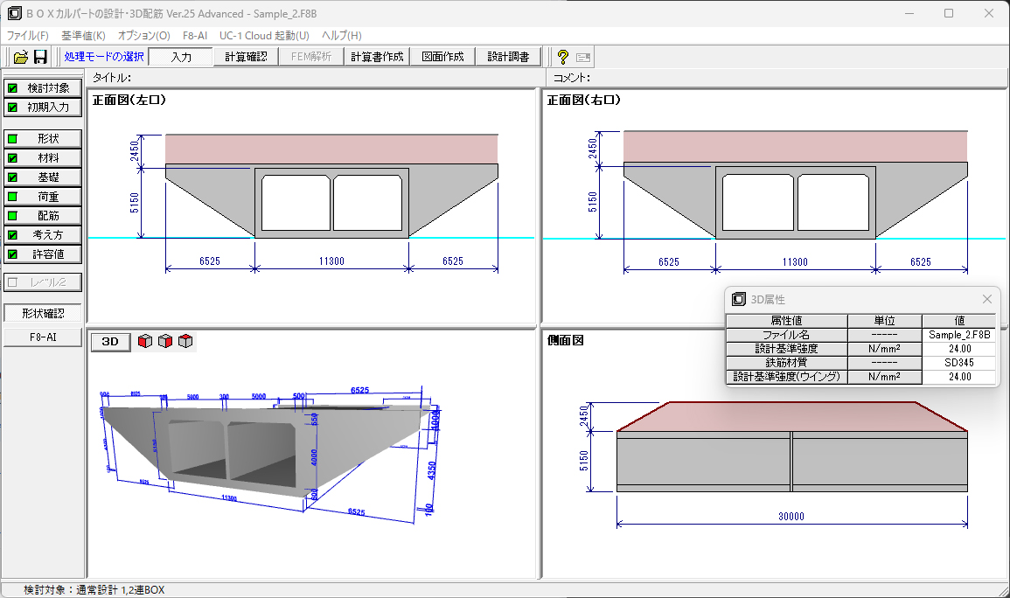Click 処理モードの選択 toolbar label
This screenshot has width=1010, height=598.
(104, 57)
